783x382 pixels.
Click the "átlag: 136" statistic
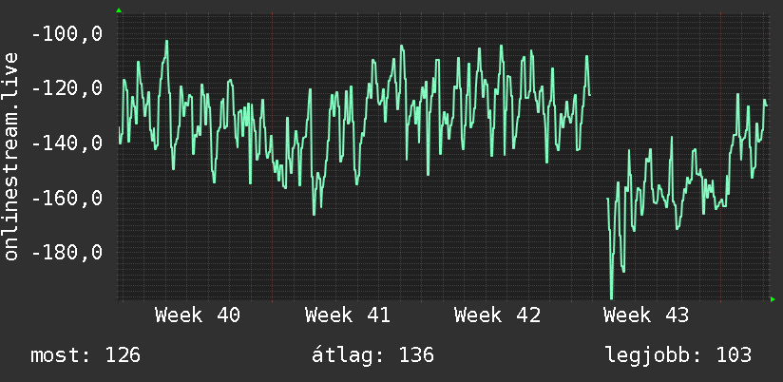click(x=372, y=355)
